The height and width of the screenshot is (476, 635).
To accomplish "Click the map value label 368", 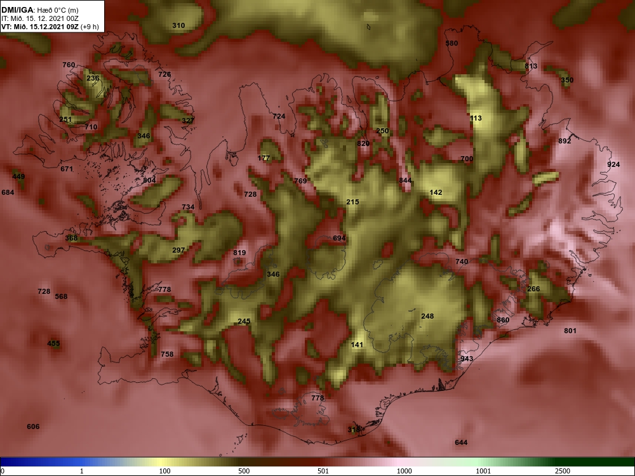I will 71,238.
